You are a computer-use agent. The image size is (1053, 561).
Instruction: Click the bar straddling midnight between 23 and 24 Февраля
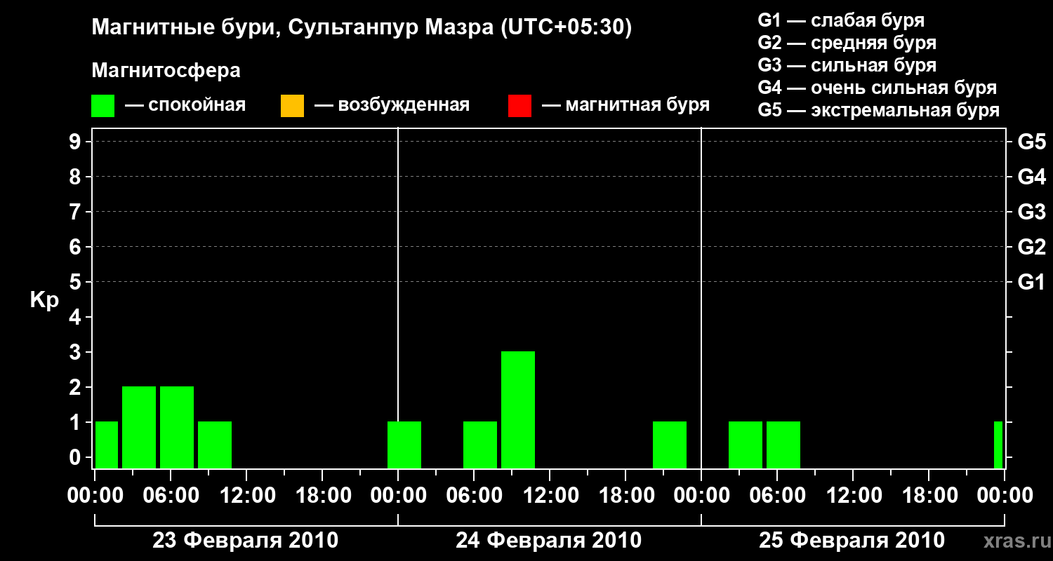click(404, 445)
